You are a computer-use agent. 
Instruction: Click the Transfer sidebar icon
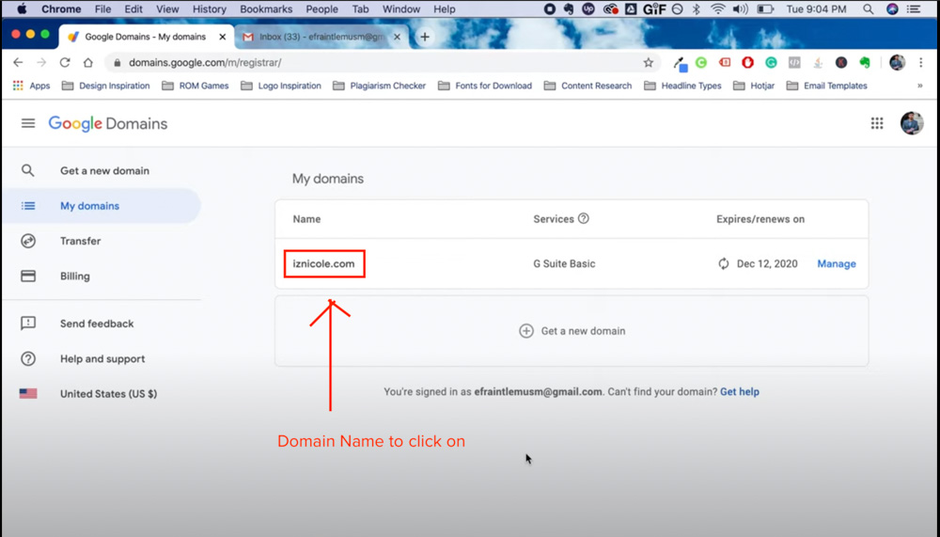point(28,241)
